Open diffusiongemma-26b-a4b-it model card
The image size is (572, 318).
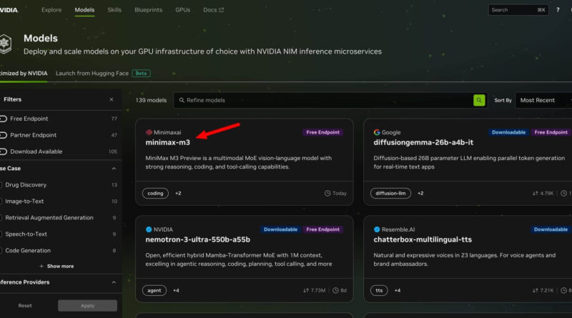tap(423, 143)
